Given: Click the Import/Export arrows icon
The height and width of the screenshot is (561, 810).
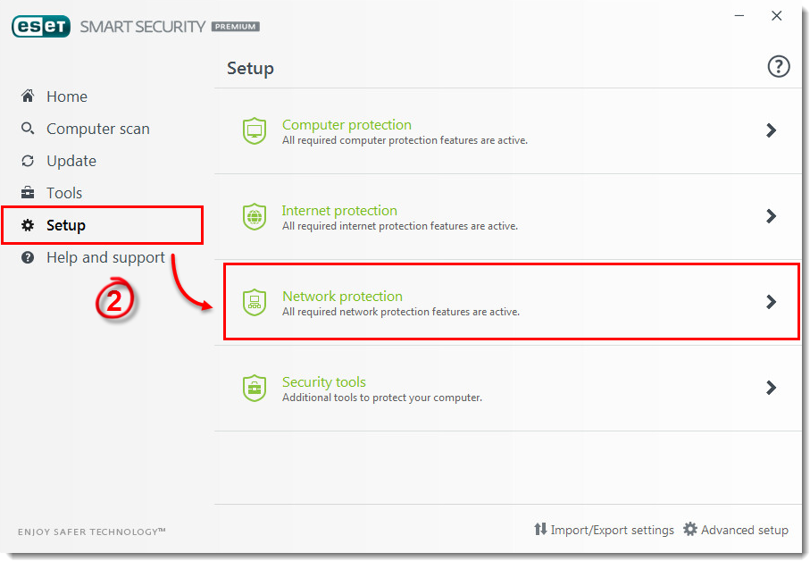Looking at the screenshot, I should click(542, 529).
